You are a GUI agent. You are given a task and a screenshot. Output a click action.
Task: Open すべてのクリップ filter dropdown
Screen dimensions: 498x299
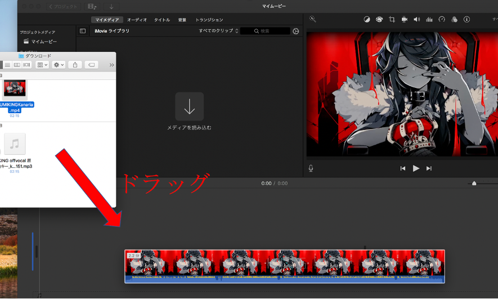[218, 31]
